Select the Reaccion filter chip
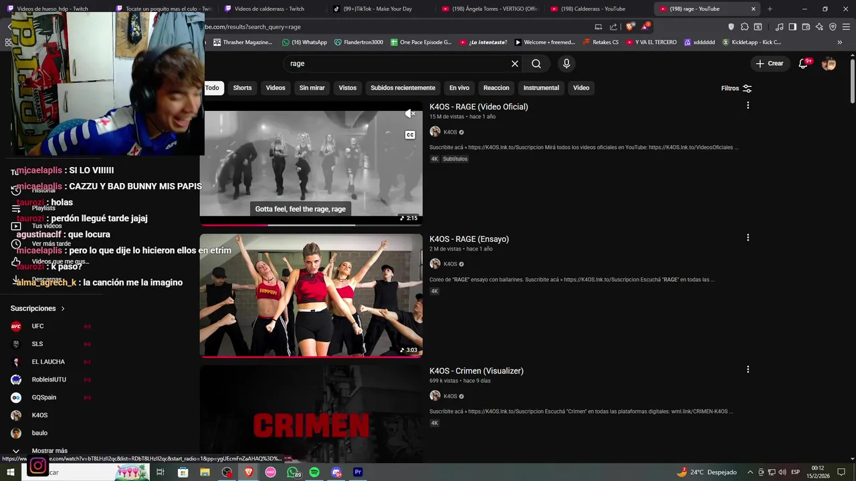The height and width of the screenshot is (481, 856). click(x=496, y=88)
